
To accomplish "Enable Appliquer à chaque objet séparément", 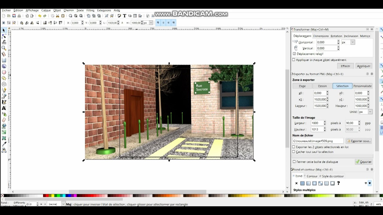I will point(294,60).
